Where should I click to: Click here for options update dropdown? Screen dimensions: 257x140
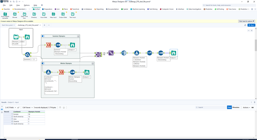tap(246, 21)
